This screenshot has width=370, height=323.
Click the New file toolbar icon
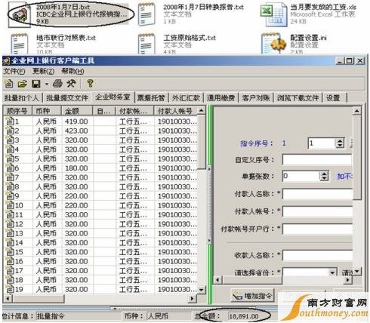pyautogui.click(x=9, y=84)
